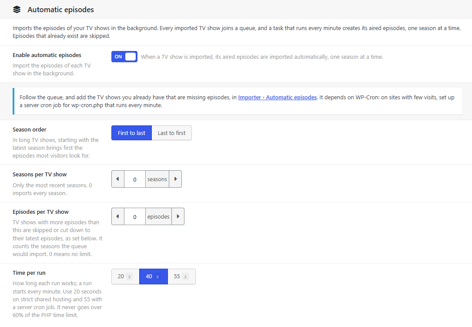Screen dimensions: 472x327
Task: Increase seasons per TV show with right arrow
Action: coord(175,179)
